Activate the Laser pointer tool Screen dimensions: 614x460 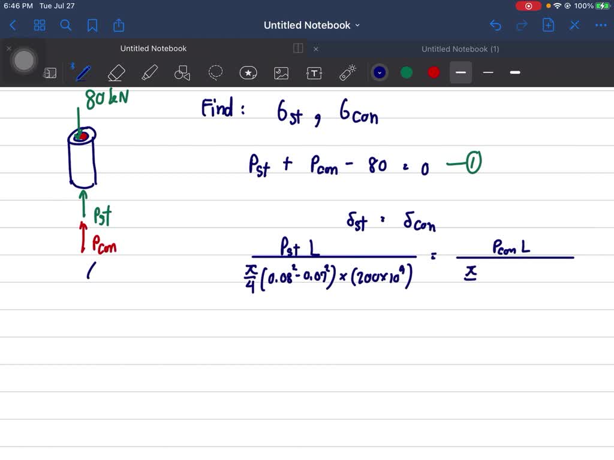347,72
